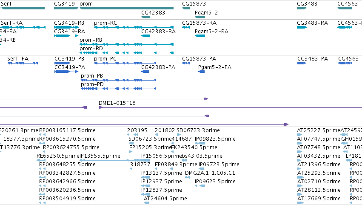Screen dimensions: 362x205
Task: Click the prom-RB transcript label
Action: pyautogui.click(x=91, y=40)
